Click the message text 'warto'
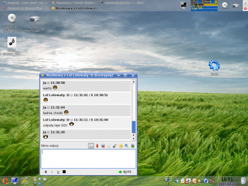The height and width of the screenshot is (186, 248). 47,88
